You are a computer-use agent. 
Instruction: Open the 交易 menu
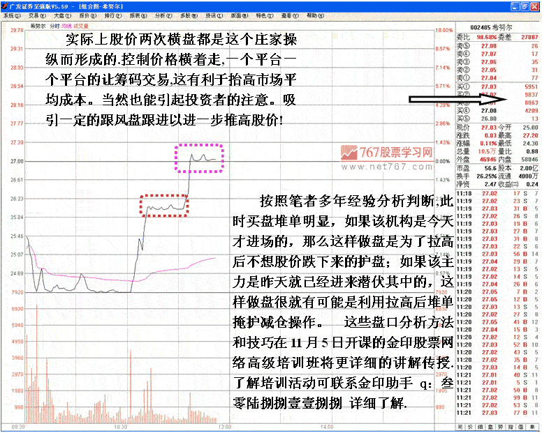(x=34, y=14)
